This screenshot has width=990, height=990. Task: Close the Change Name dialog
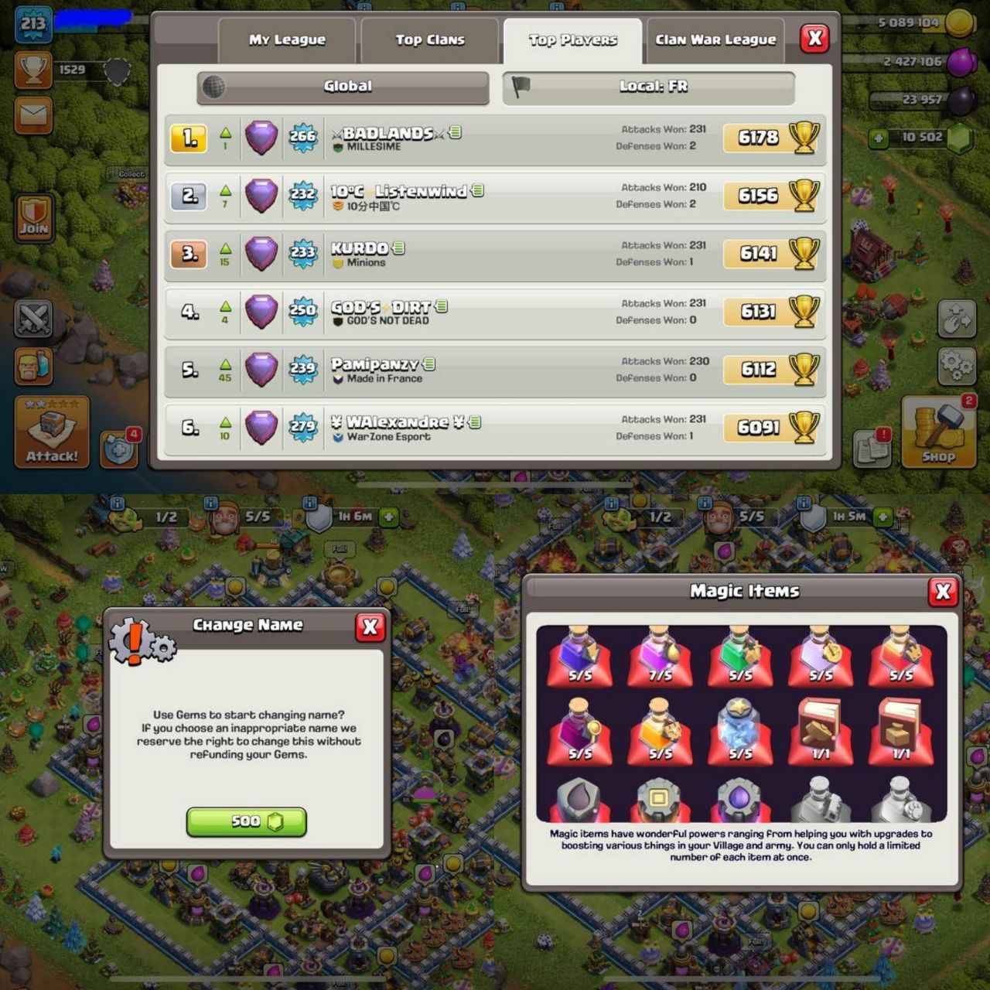click(x=370, y=626)
